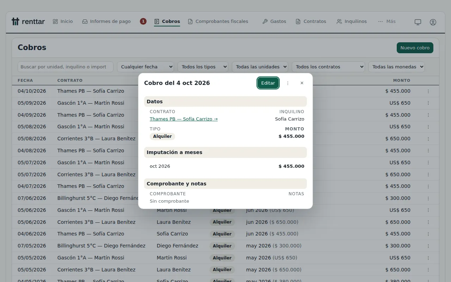Click the notification badge showing 1
451x282 pixels.
143,22
